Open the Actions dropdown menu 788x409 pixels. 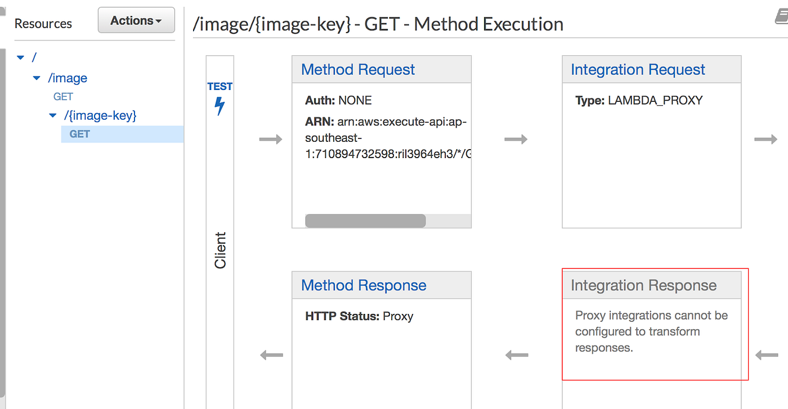click(x=136, y=20)
